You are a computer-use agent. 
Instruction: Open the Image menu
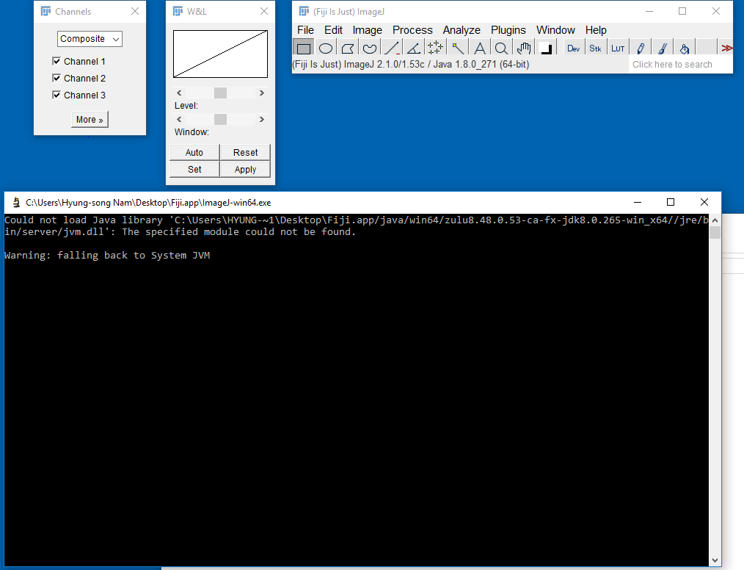point(368,30)
